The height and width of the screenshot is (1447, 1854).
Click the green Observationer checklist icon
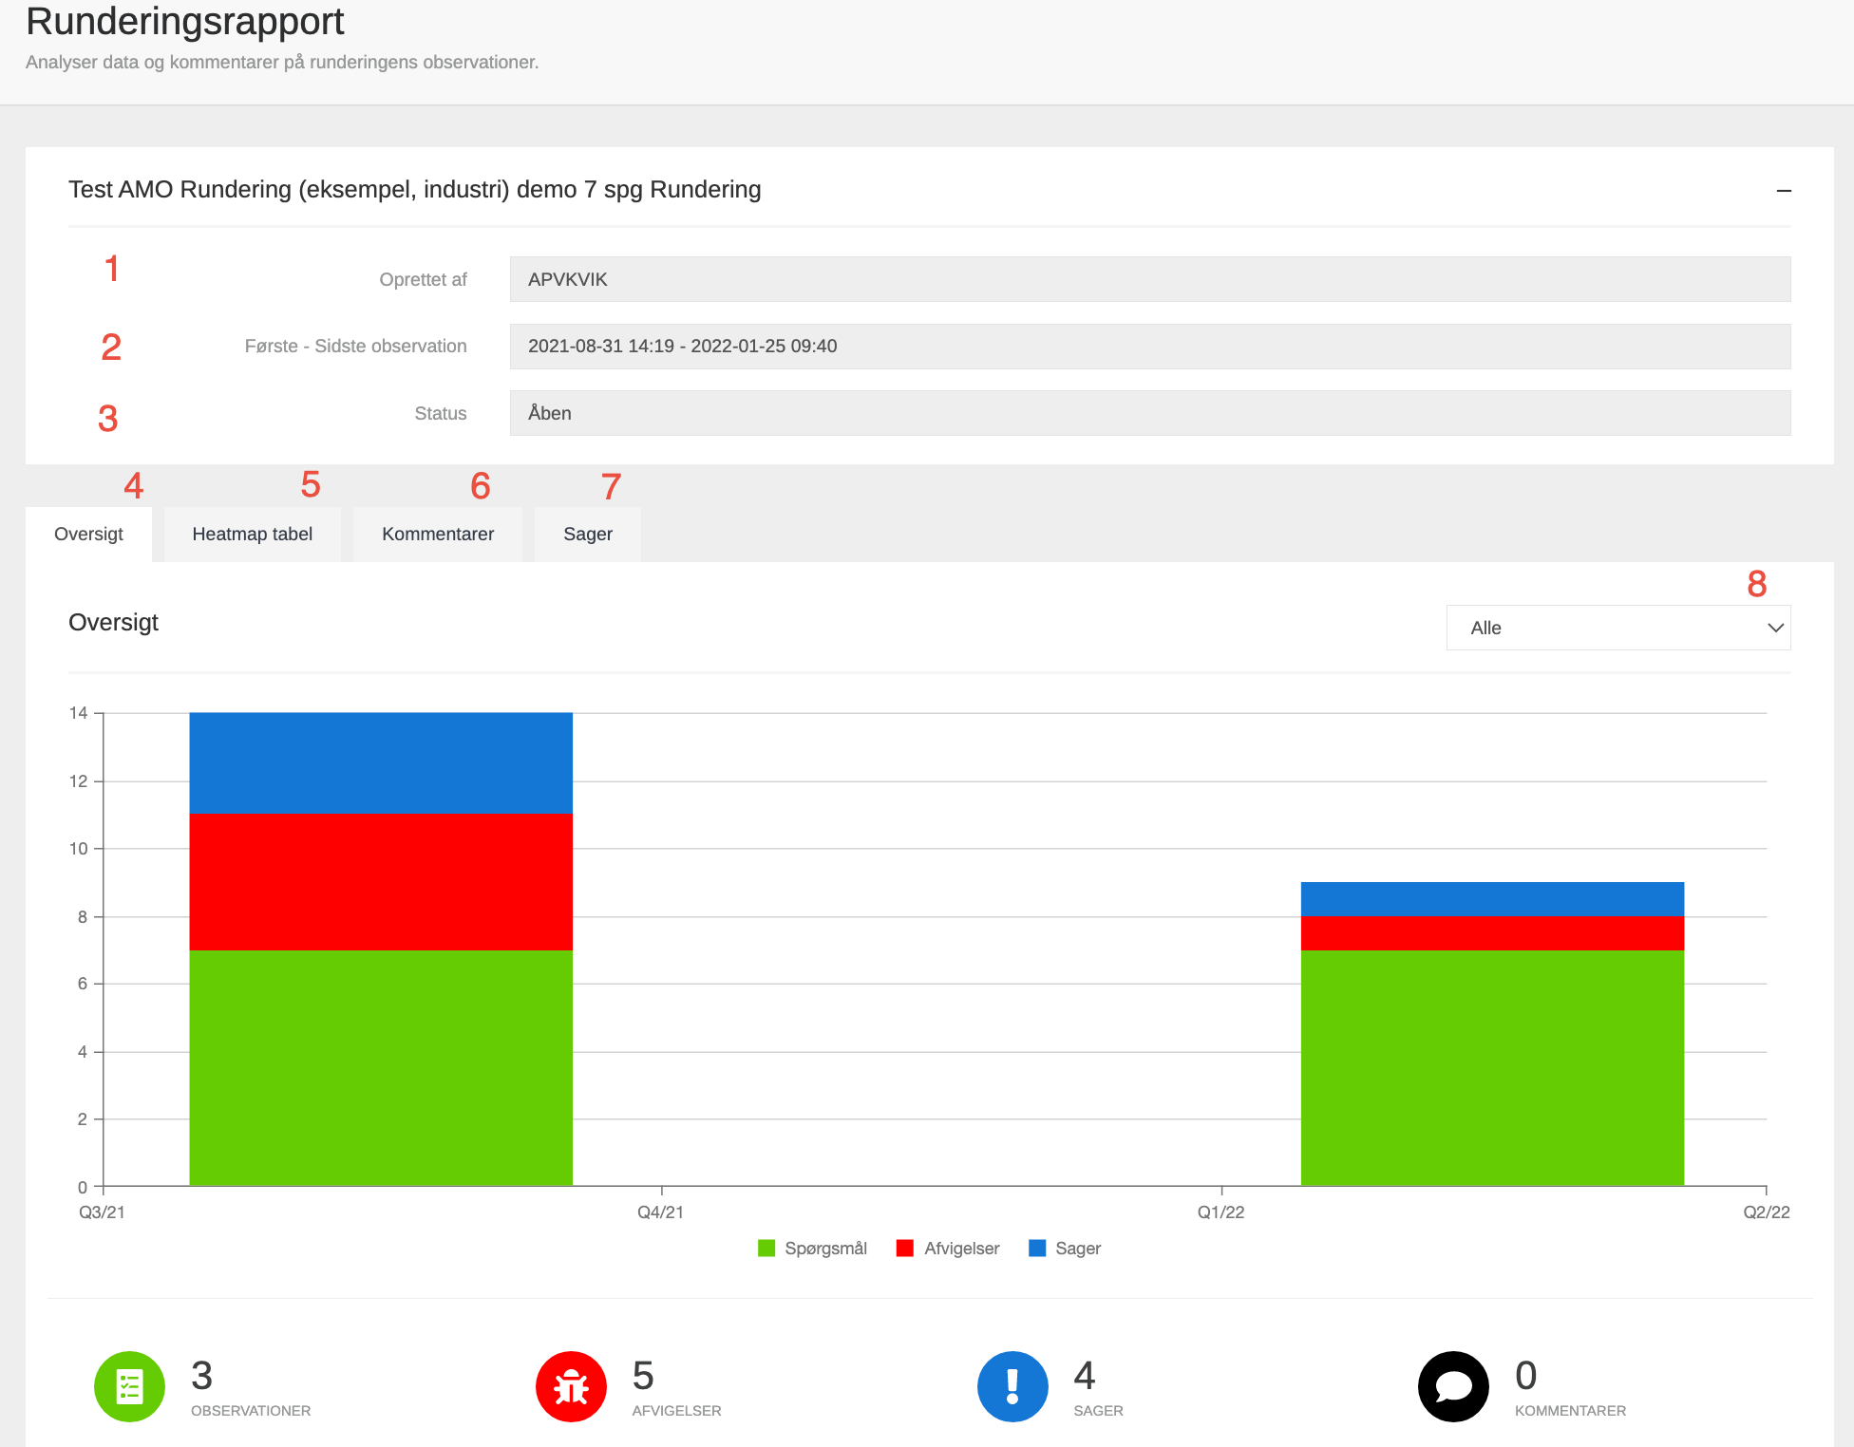[x=129, y=1386]
